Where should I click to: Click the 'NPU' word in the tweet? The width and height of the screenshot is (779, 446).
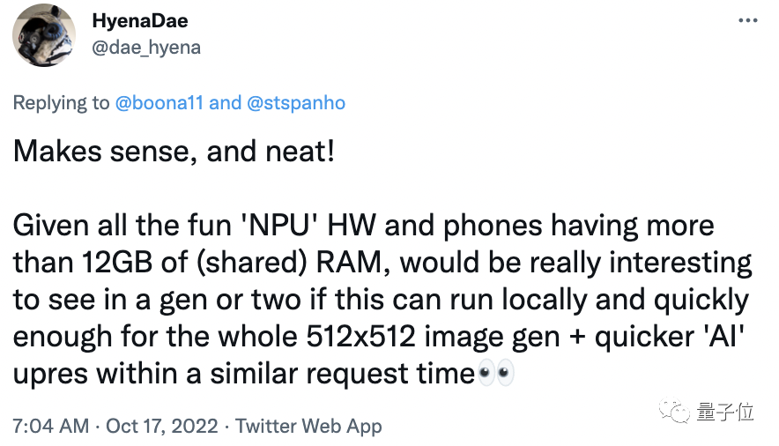point(278,227)
